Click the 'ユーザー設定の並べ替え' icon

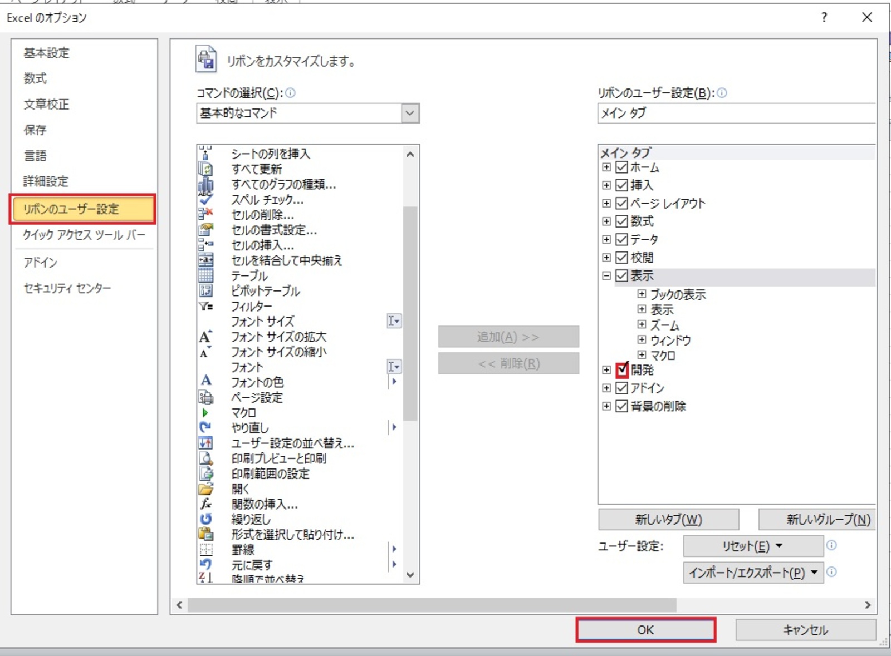[x=206, y=443]
